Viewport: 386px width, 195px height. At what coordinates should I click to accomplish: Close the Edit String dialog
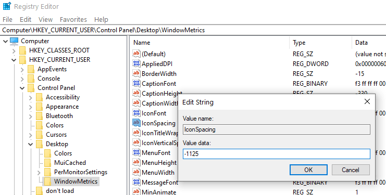(x=367, y=101)
